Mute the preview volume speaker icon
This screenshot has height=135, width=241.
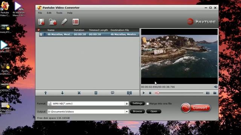tap(215, 87)
